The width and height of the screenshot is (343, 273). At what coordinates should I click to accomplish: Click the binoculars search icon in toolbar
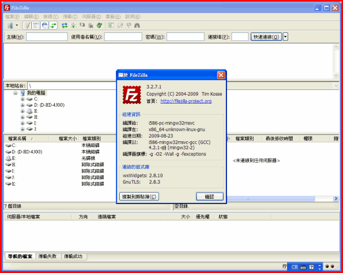click(x=137, y=25)
